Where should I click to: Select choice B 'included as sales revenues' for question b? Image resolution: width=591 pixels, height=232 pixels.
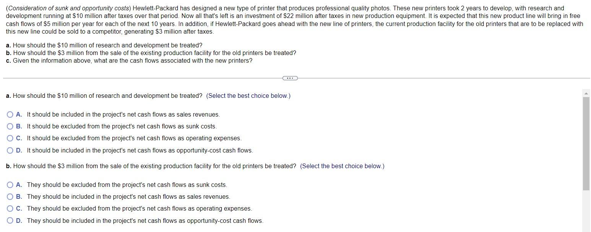pyautogui.click(x=10, y=196)
